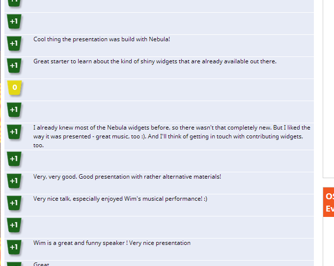Click the +1 badge beside 'Very nice talk' comment
Viewport: 334px width, 266px height.
point(14,203)
